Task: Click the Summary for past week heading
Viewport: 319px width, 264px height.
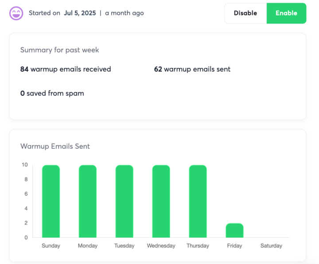Action: 59,50
